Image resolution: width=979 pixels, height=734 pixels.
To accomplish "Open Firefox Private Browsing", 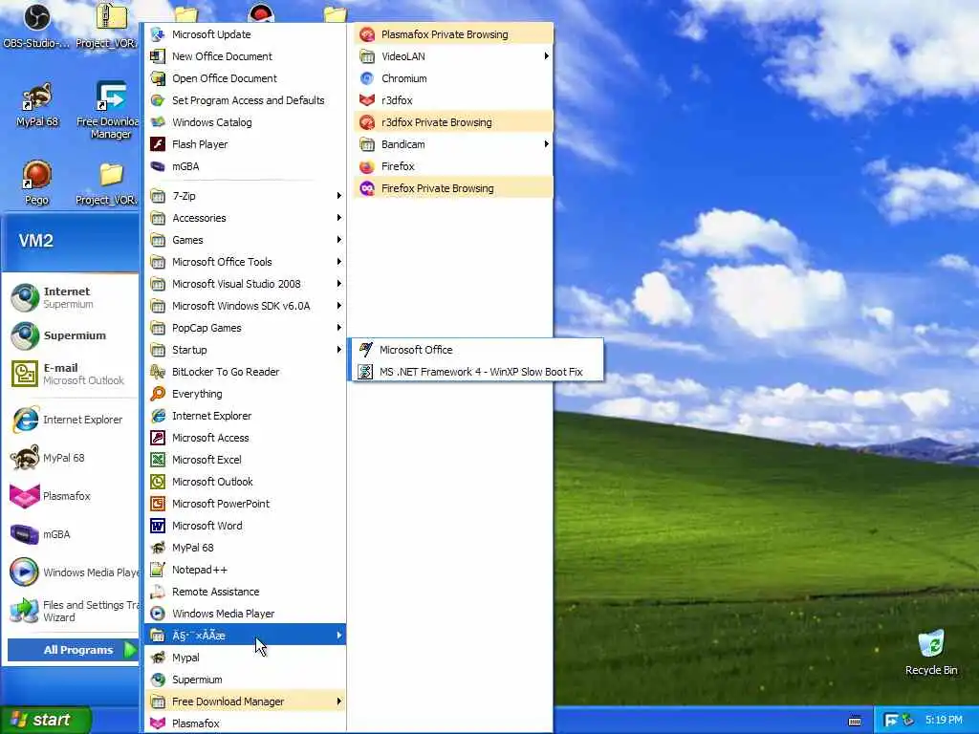I will click(453, 188).
